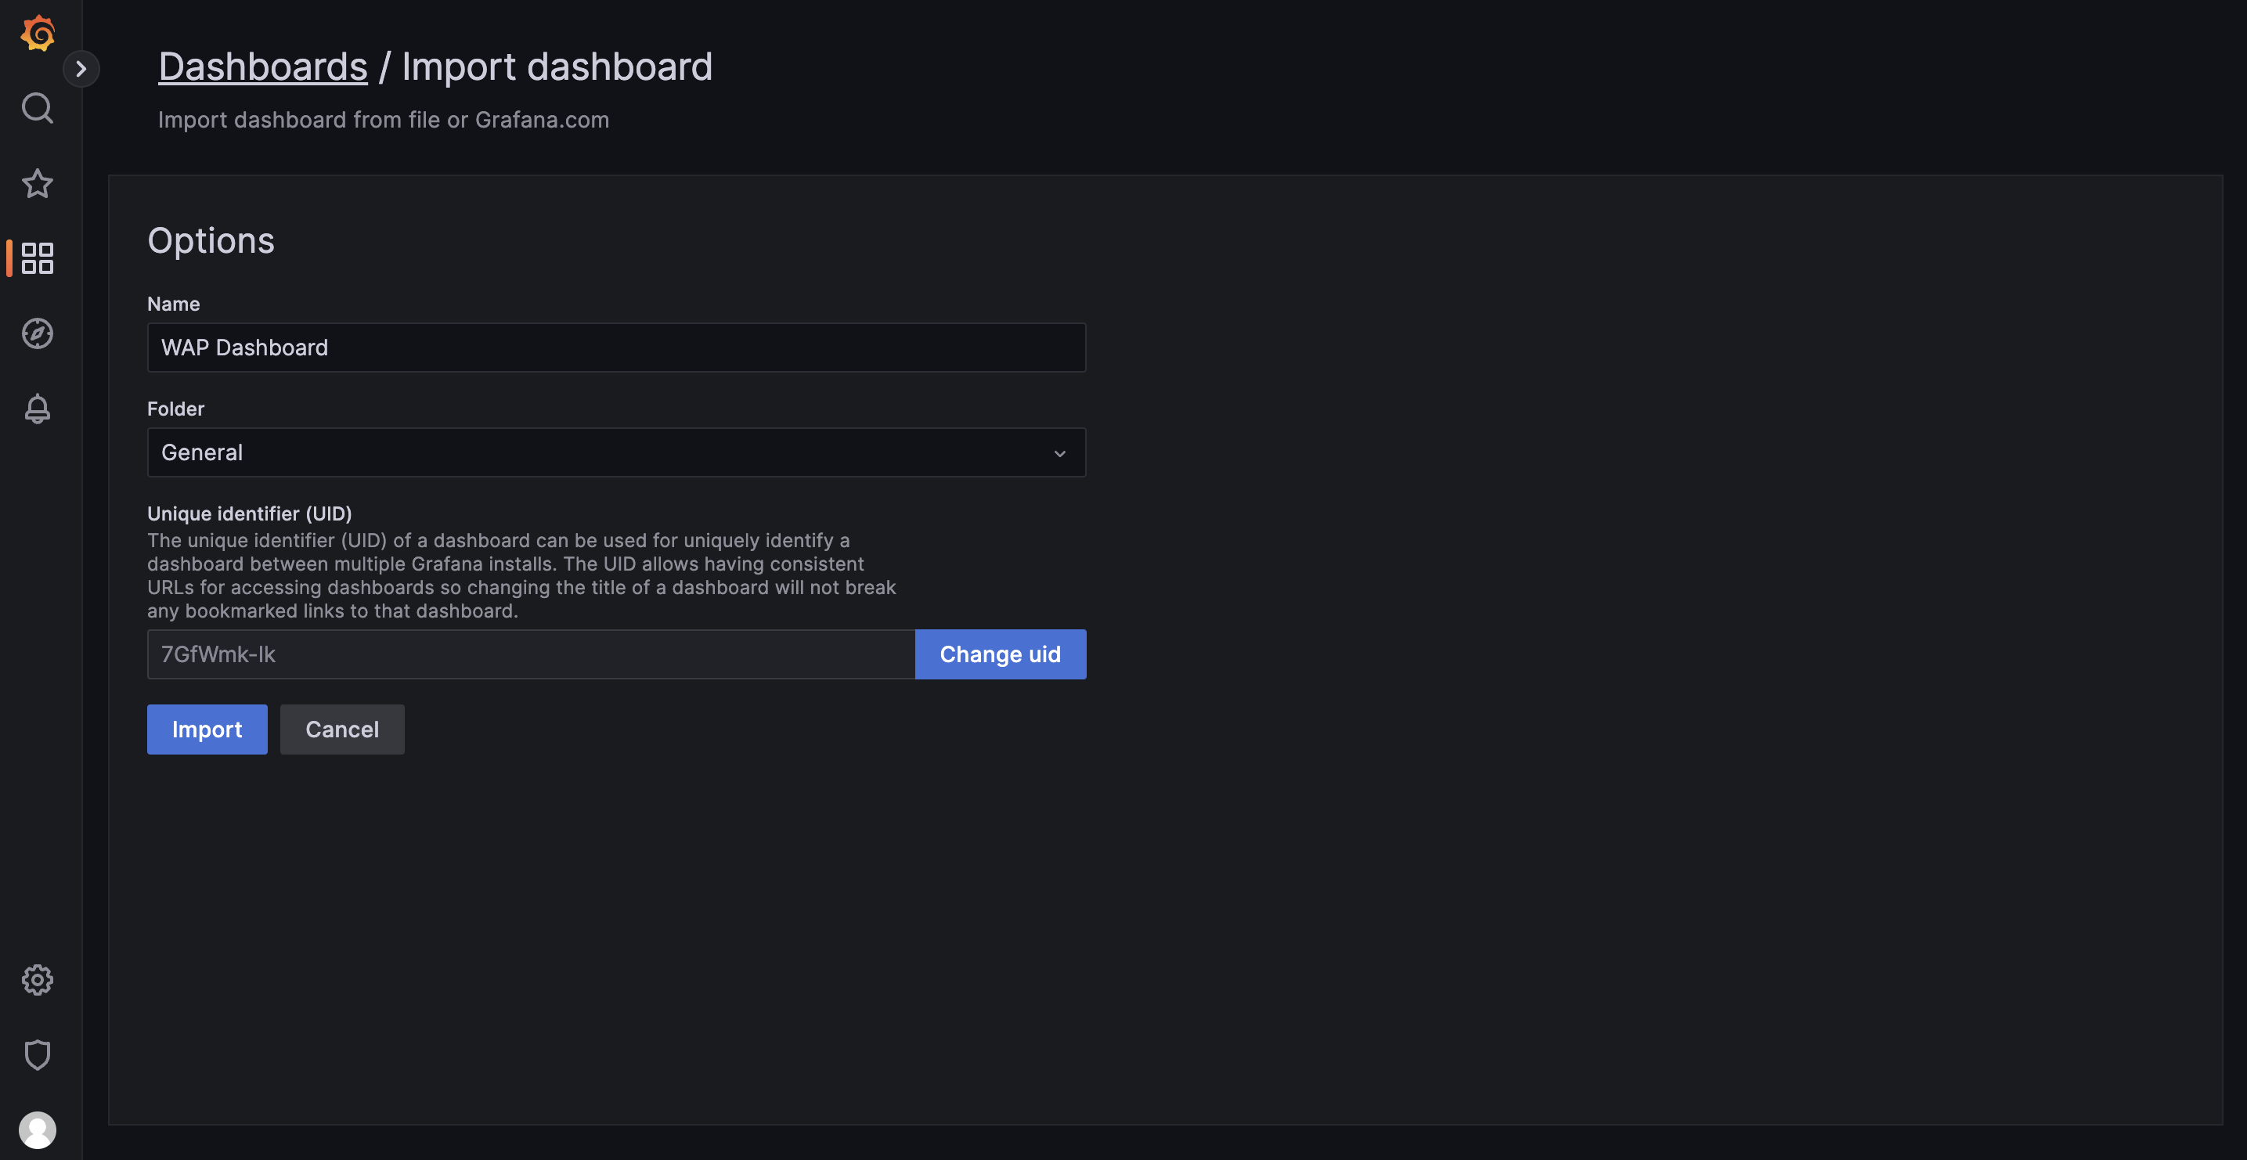Image resolution: width=2247 pixels, height=1160 pixels.
Task: Click the chevron arrow in Folder selector
Action: (x=1060, y=453)
